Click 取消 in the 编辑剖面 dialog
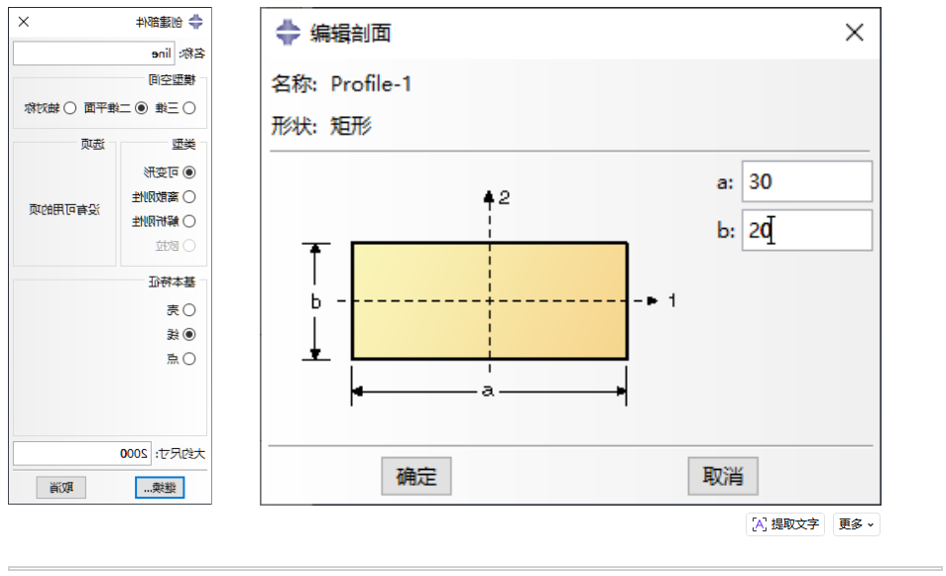946x576 pixels. [723, 476]
